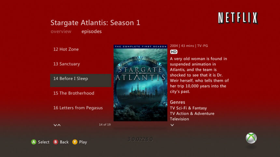Click the Stargate Atlantis cover art
Screen dimensions: 280x157
(140, 83)
